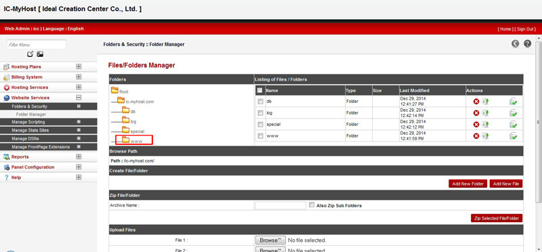Click green up-arrow action icon in www row
The width and height of the screenshot is (542, 252).
coord(486,136)
